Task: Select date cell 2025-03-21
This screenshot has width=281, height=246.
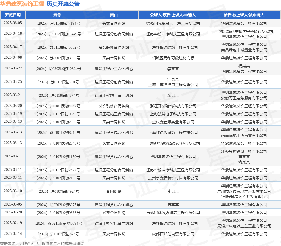Action: coord(13,95)
